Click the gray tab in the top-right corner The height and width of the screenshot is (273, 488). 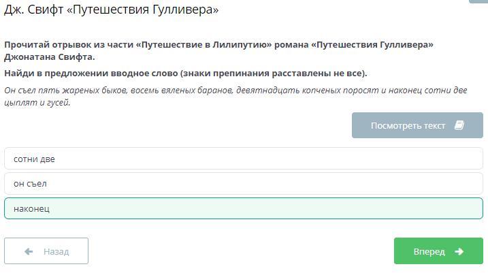pyautogui.click(x=478, y=1)
